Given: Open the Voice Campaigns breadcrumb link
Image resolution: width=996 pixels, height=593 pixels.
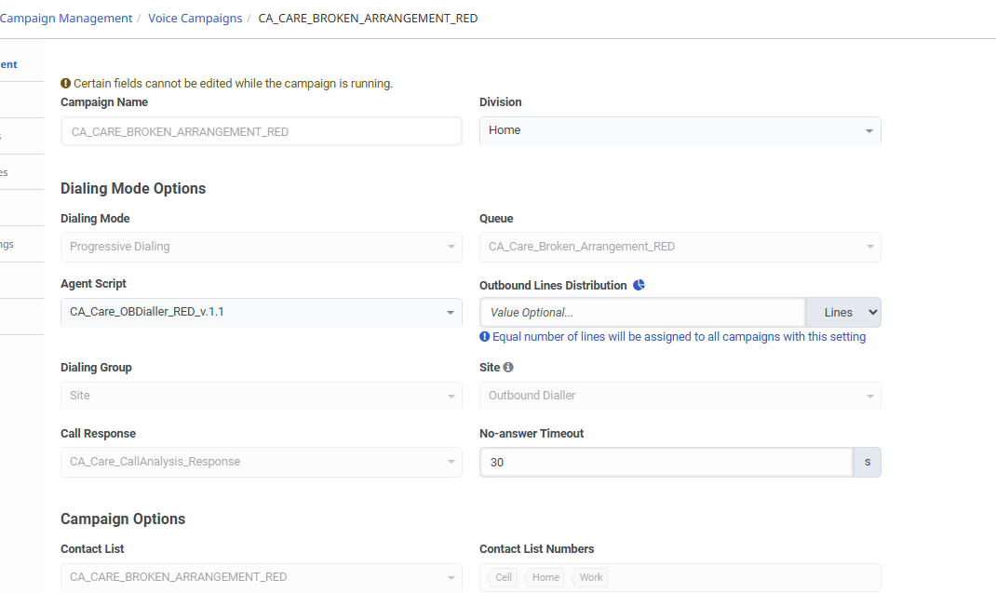Looking at the screenshot, I should 195,18.
